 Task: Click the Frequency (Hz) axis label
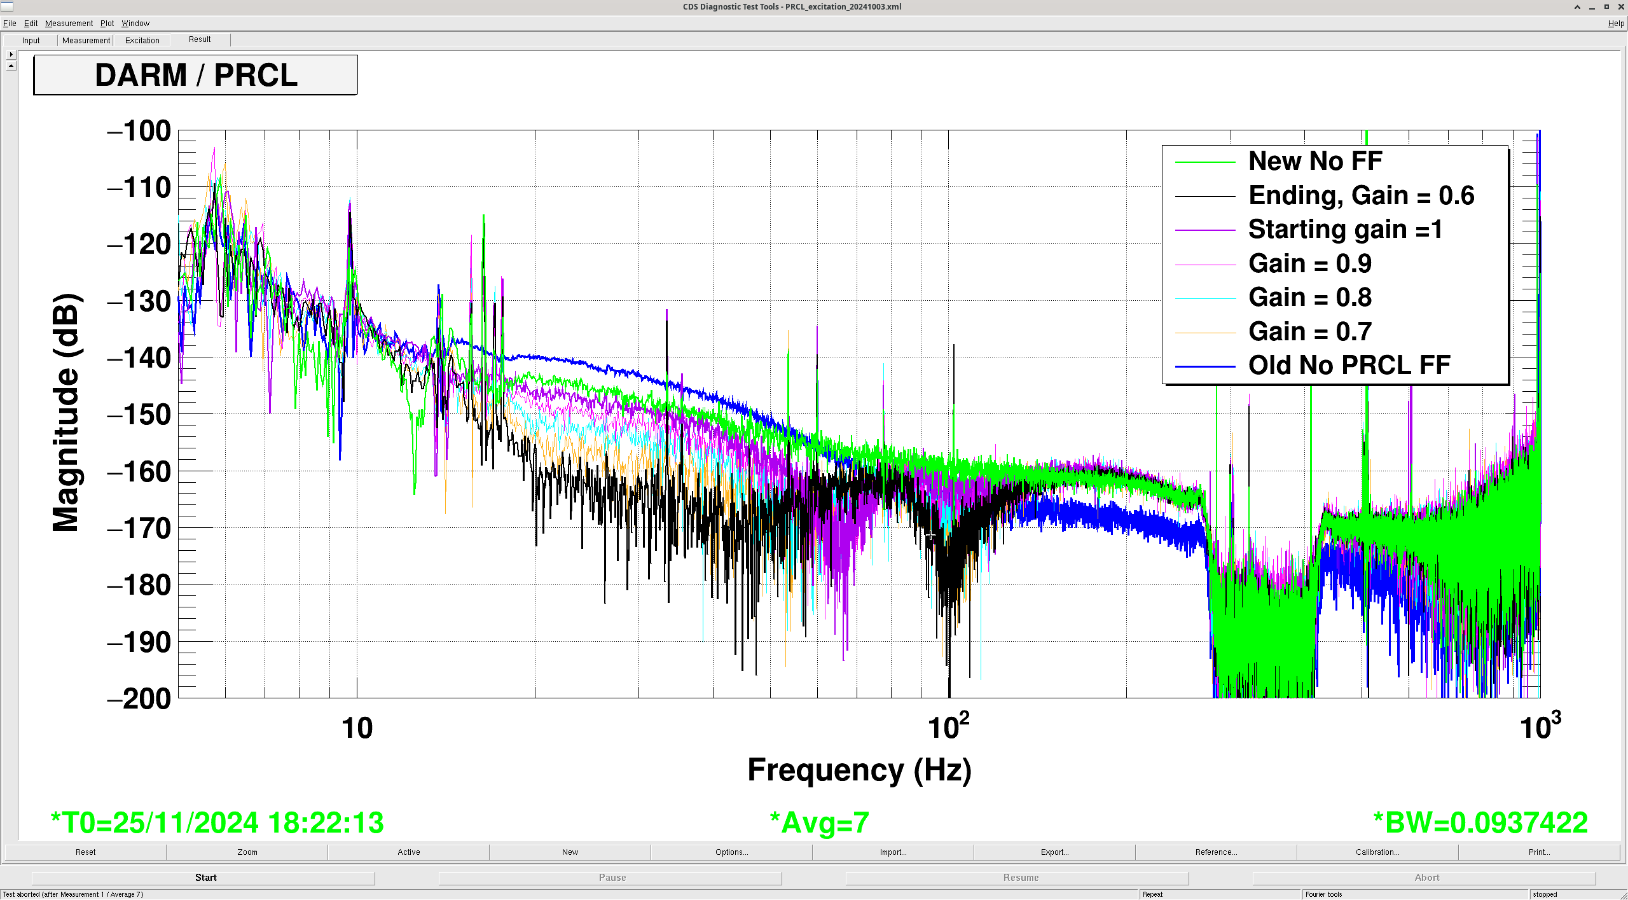(x=859, y=770)
